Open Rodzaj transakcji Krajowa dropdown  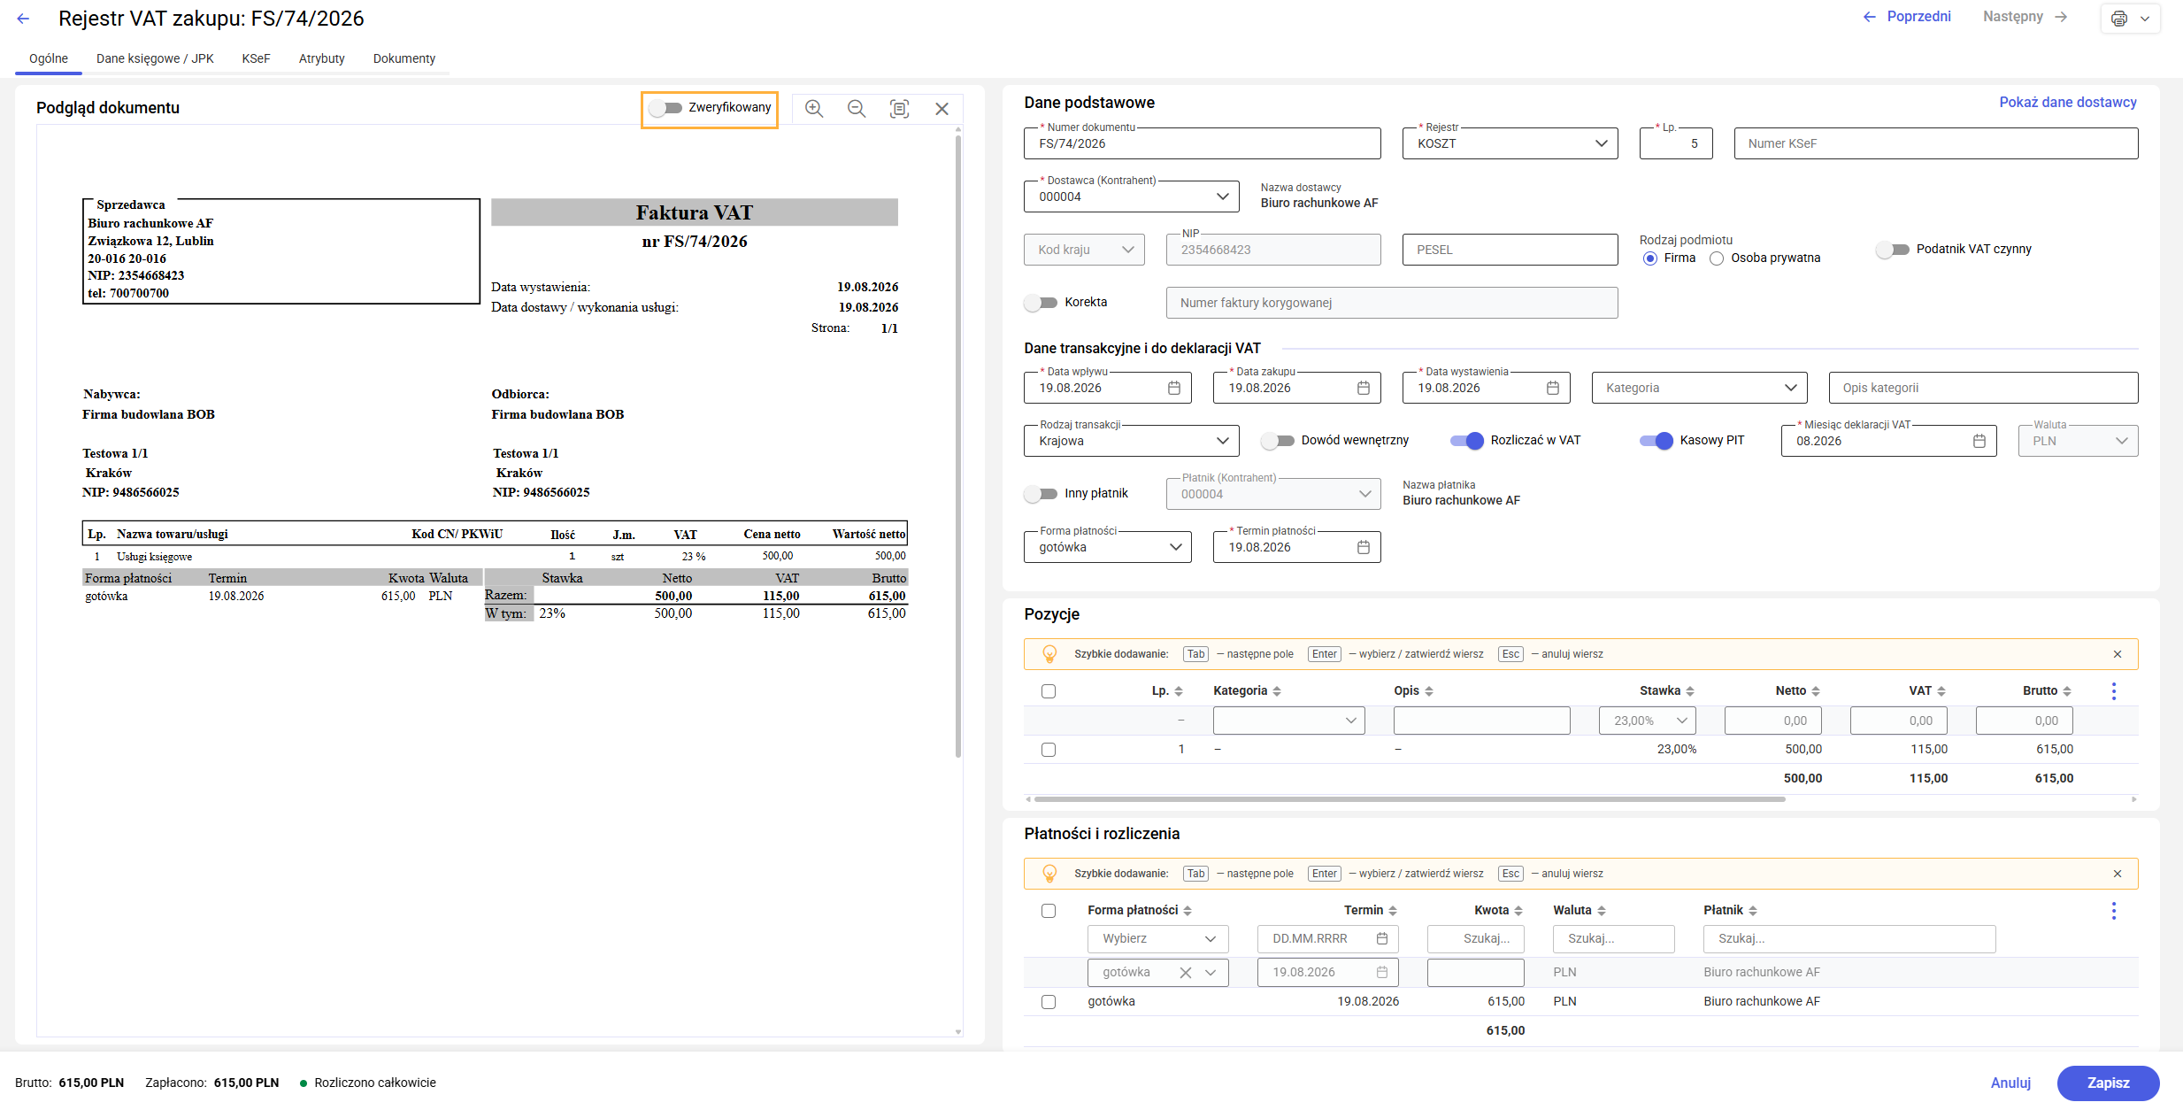[1132, 441]
